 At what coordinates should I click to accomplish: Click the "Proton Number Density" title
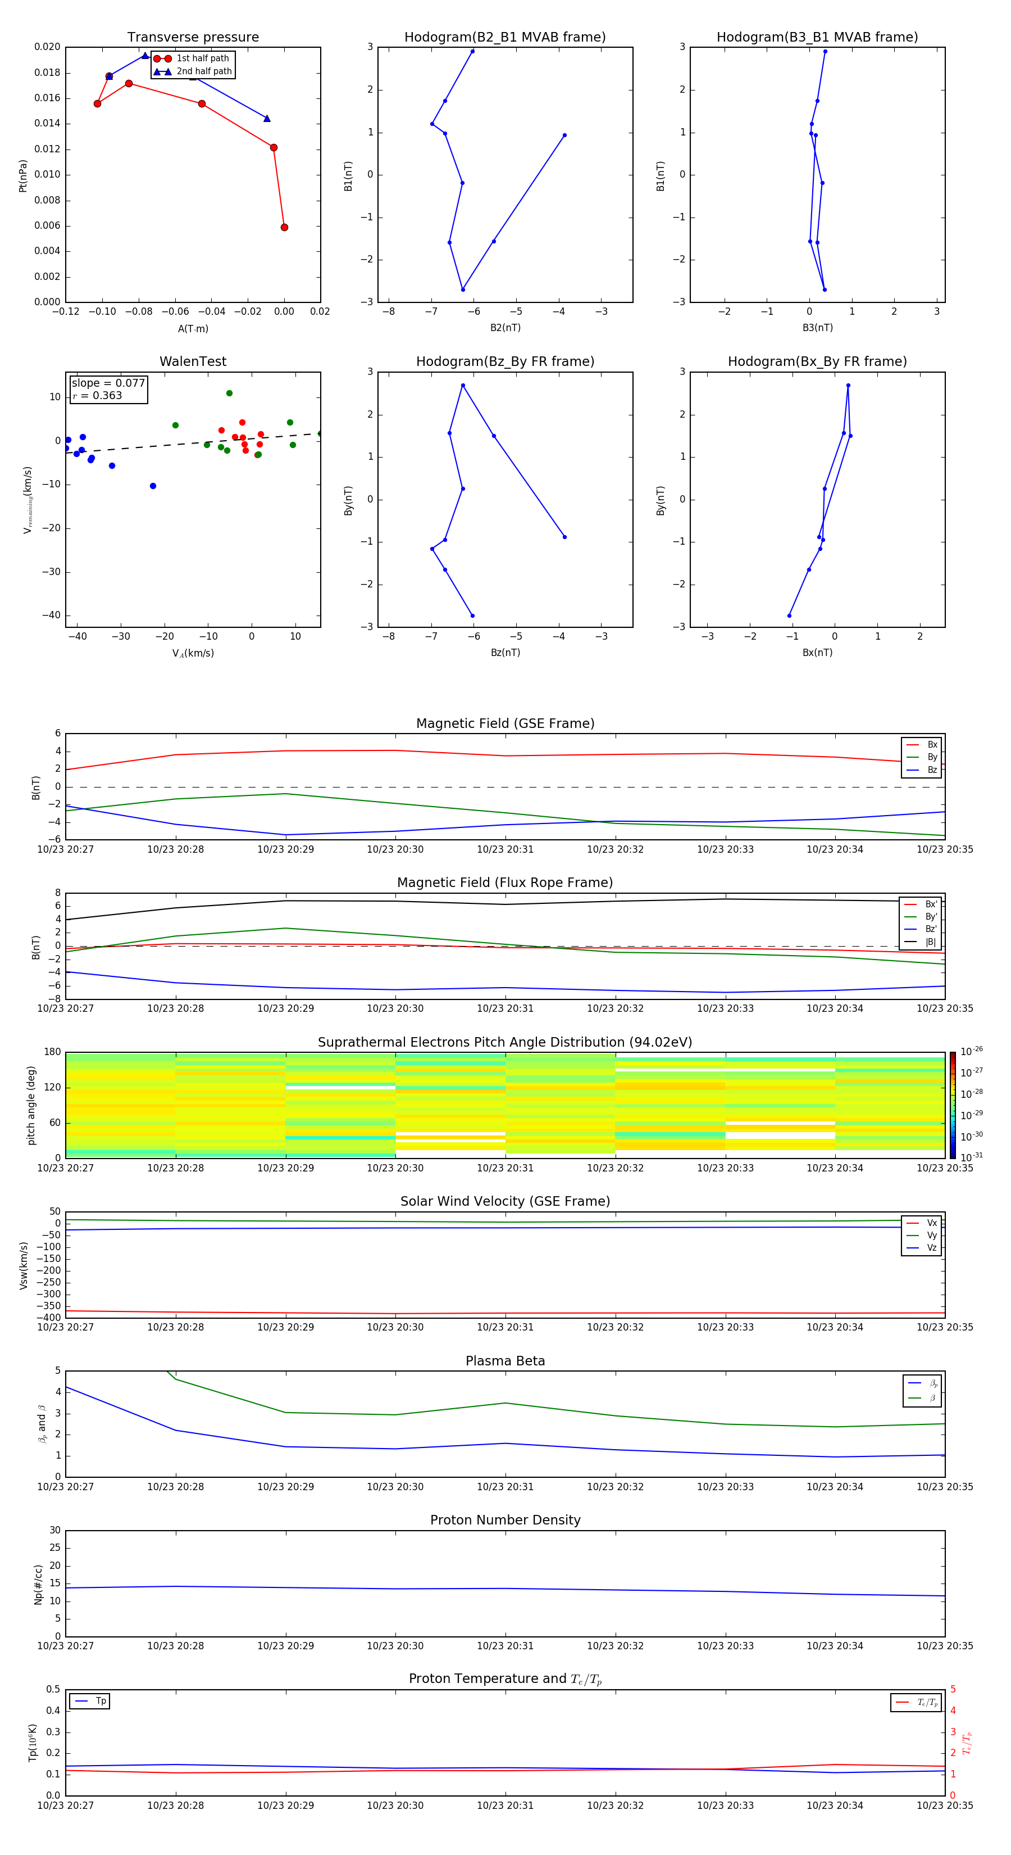pos(505,1520)
